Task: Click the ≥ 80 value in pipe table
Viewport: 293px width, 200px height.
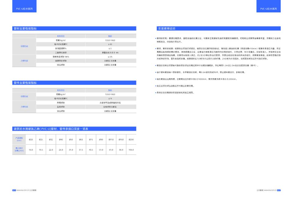Action: (x=110, y=44)
